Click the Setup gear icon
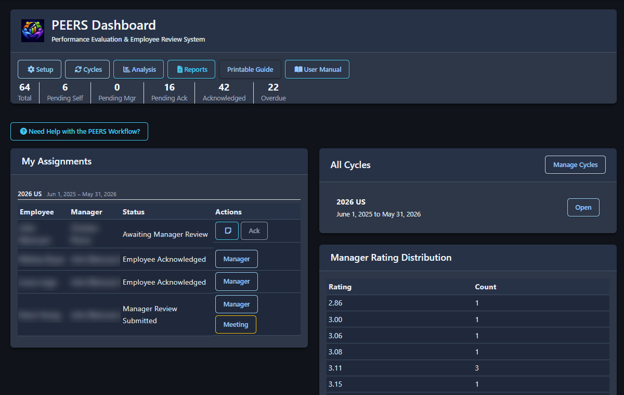Screen dimensions: 624x395 pos(31,69)
